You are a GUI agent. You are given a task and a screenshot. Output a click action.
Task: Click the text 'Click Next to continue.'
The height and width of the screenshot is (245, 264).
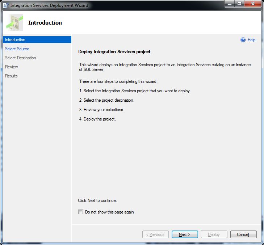tap(97, 200)
